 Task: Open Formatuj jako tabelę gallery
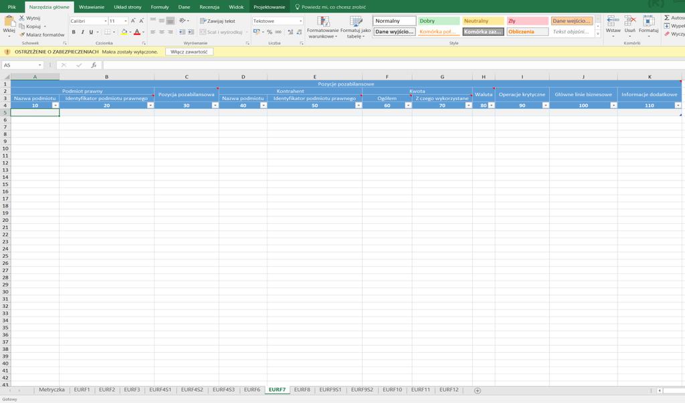356,27
